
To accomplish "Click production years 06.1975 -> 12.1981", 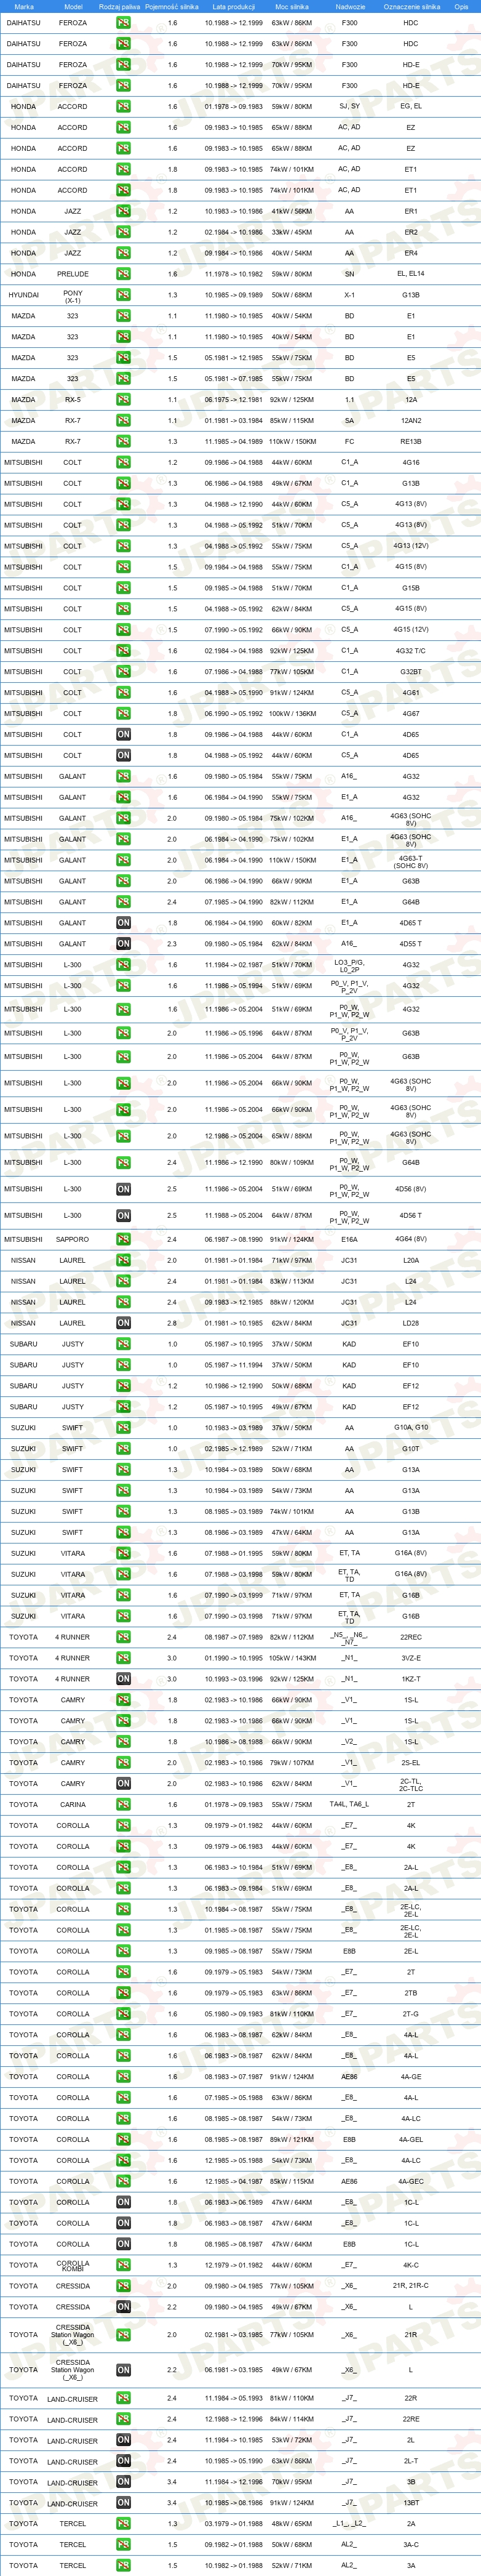I will (234, 400).
